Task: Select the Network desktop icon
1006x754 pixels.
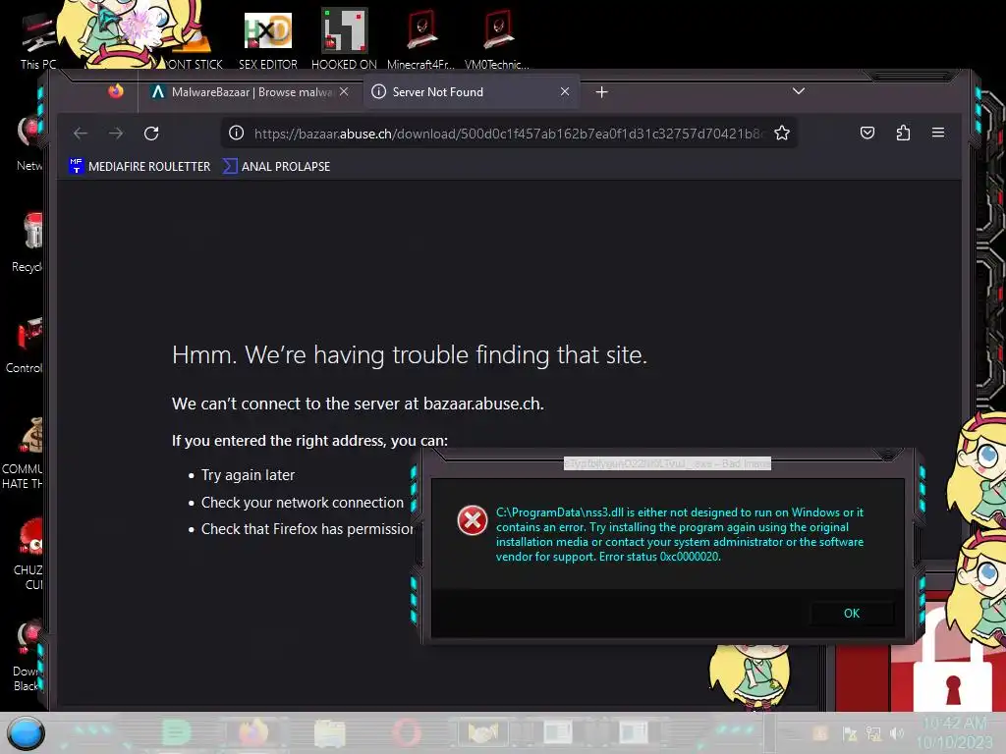Action: (28, 142)
